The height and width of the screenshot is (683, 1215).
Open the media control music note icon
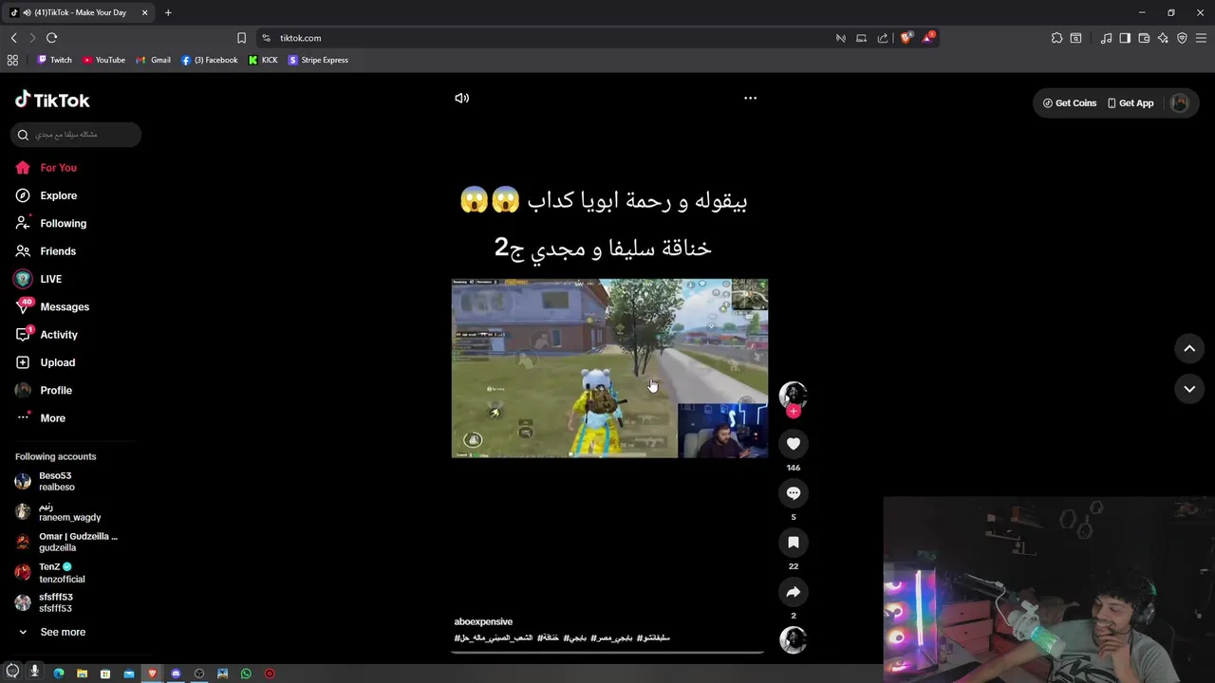click(x=1106, y=38)
